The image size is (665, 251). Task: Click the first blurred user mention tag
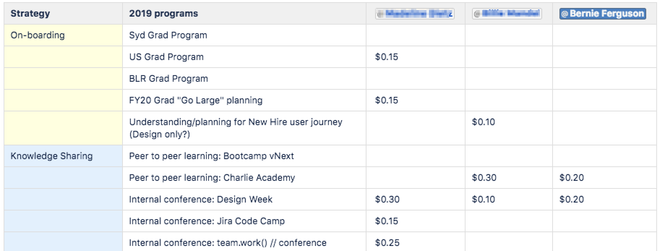click(415, 14)
